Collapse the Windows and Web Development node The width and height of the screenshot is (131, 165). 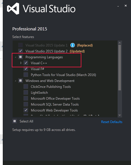click(x=15, y=81)
